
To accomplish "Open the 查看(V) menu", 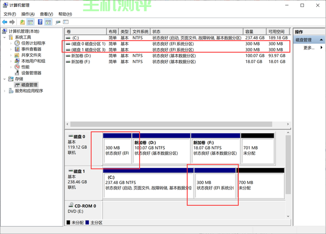I will pos(46,15).
